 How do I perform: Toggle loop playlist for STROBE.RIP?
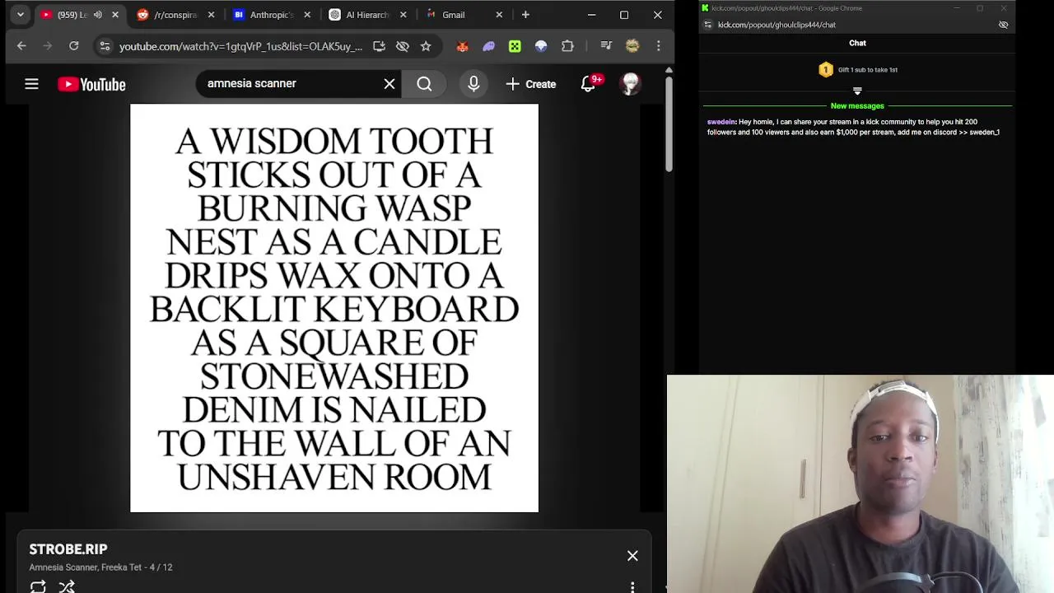[x=38, y=586]
